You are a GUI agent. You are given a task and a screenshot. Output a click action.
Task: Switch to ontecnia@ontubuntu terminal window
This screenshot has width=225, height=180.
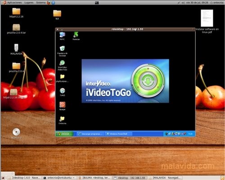point(60,178)
